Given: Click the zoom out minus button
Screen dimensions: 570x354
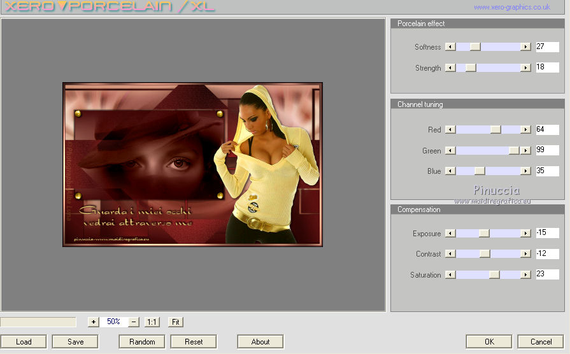Looking at the screenshot, I should pyautogui.click(x=134, y=322).
